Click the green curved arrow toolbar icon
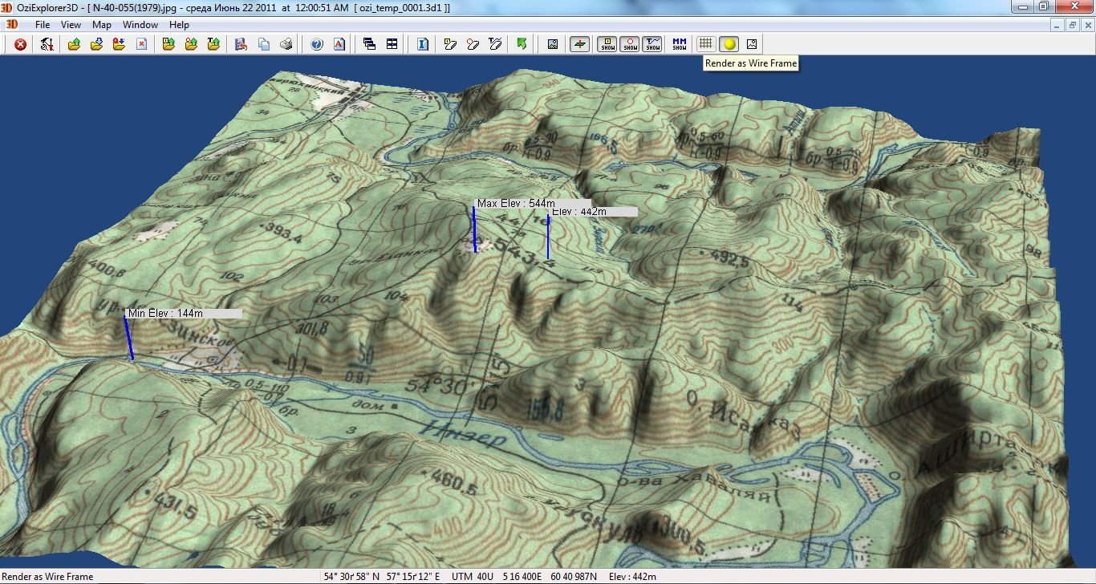This screenshot has height=584, width=1096. click(522, 44)
